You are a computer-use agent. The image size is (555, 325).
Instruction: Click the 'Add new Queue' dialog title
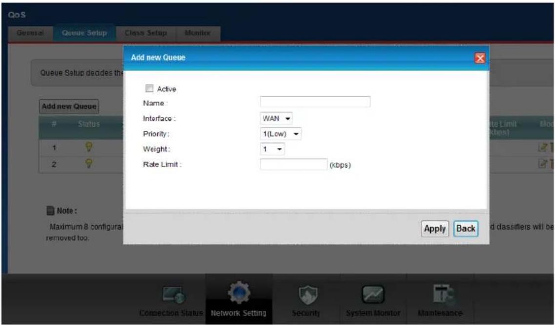(x=158, y=57)
